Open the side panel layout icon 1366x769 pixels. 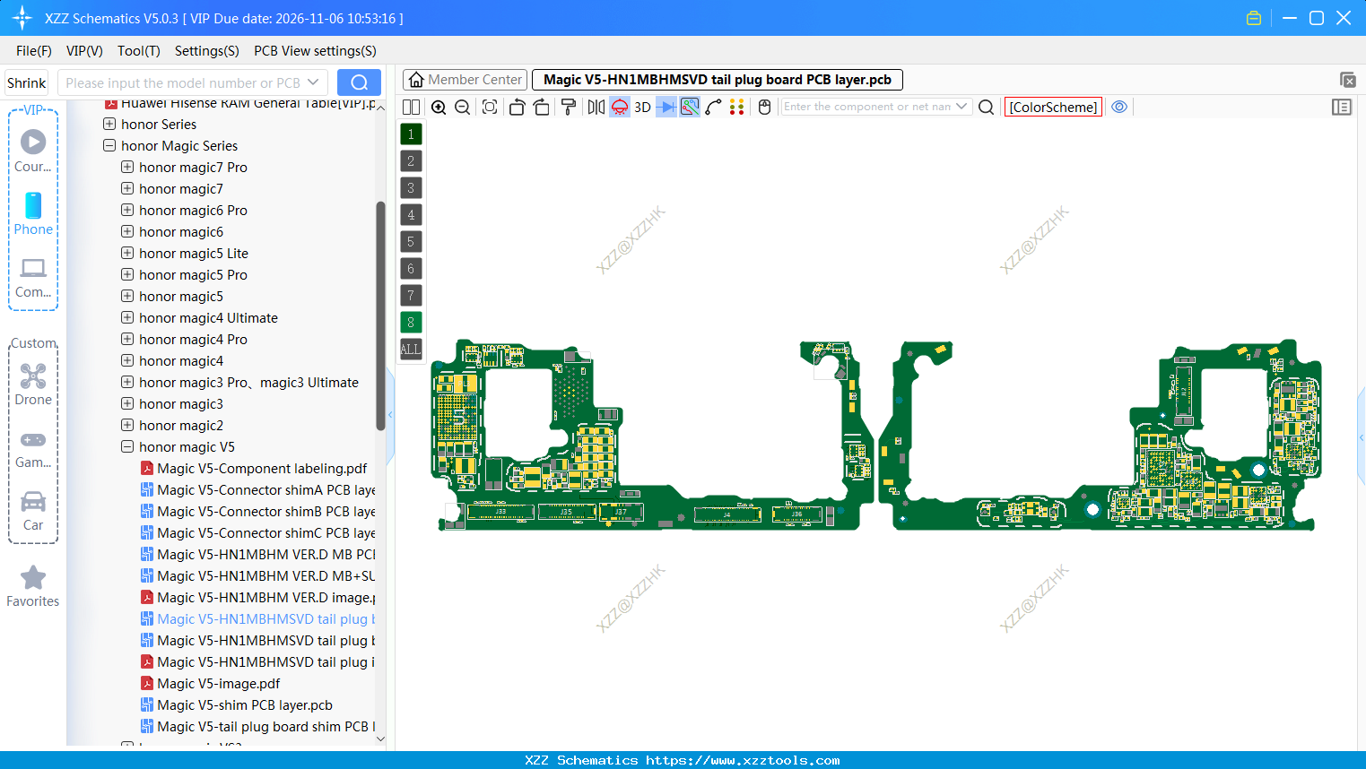(1342, 107)
